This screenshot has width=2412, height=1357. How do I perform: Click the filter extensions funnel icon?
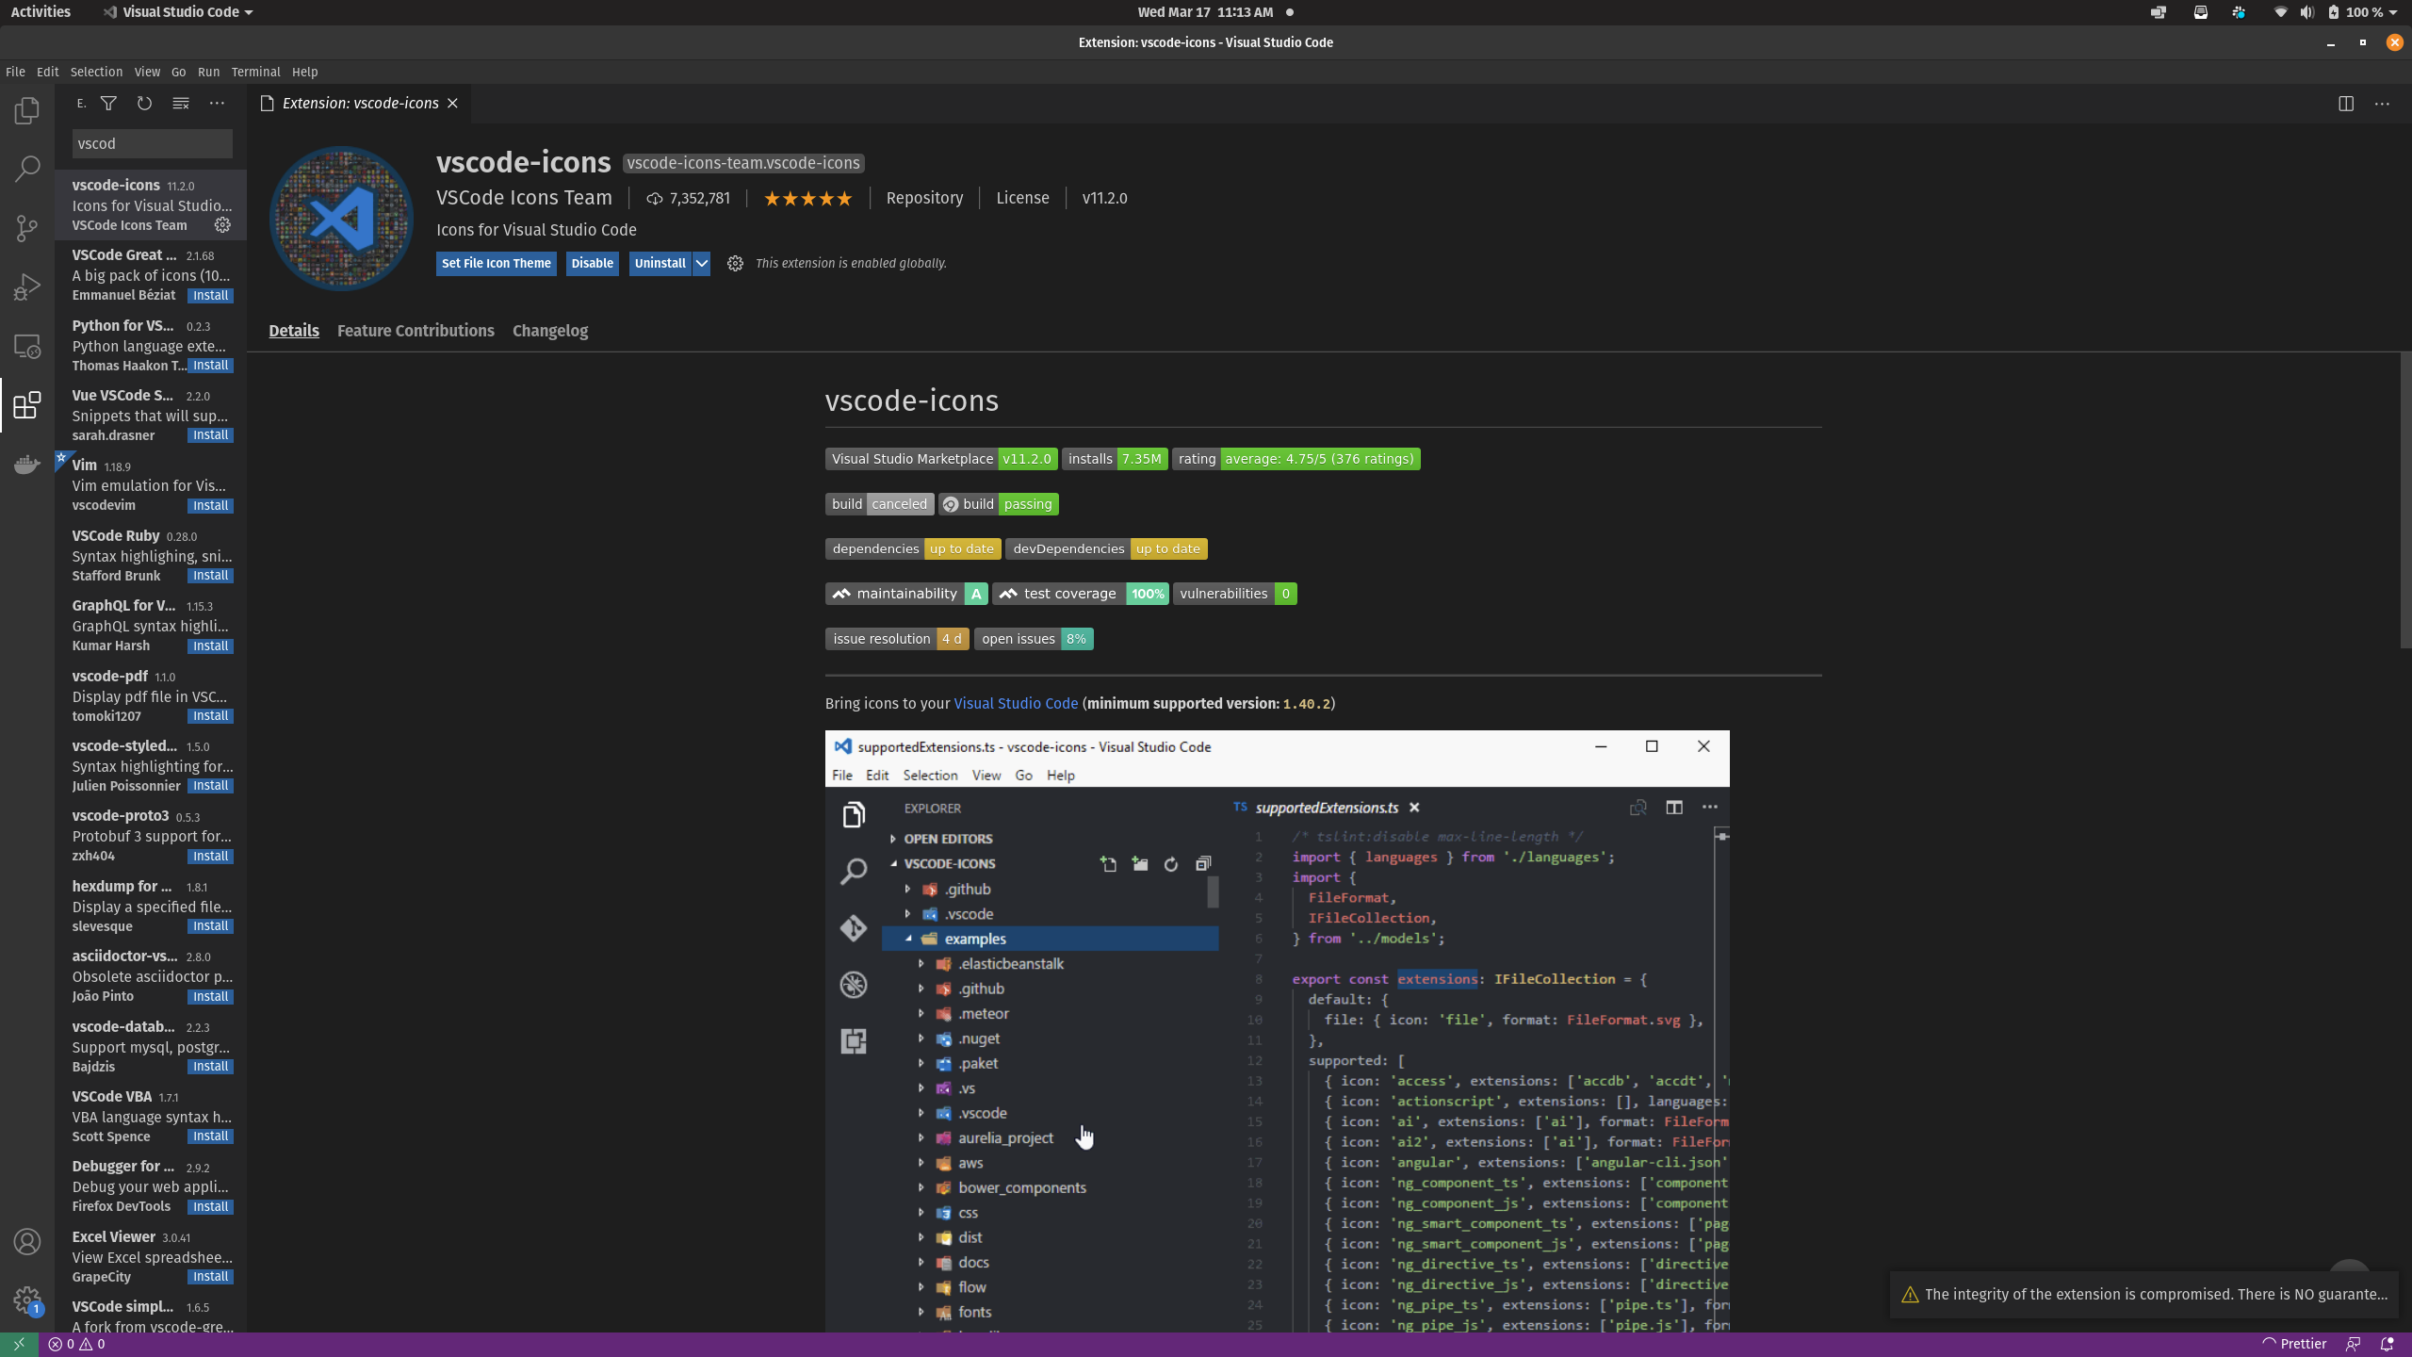tap(108, 104)
